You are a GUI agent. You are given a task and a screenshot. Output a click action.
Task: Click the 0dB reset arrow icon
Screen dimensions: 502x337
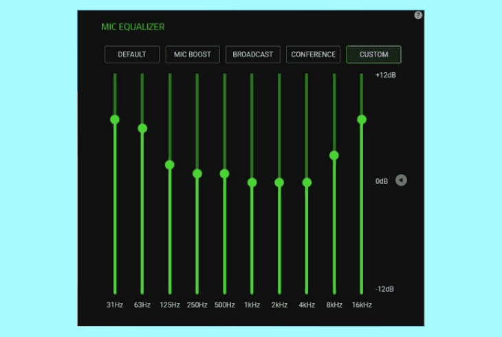(401, 180)
